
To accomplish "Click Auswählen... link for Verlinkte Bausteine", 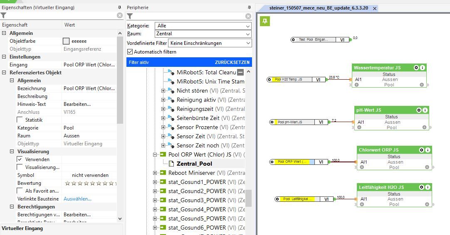I will (77, 199).
